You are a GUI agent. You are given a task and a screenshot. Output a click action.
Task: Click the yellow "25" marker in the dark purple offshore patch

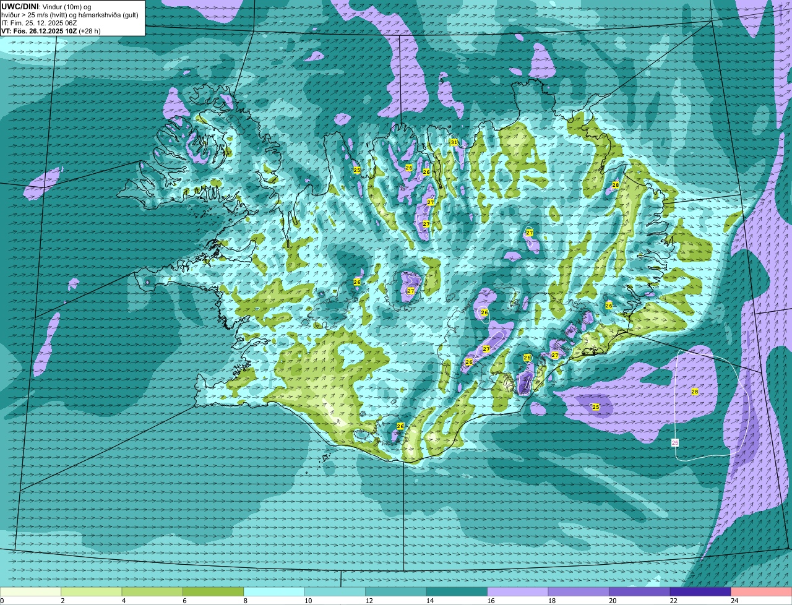pyautogui.click(x=596, y=407)
